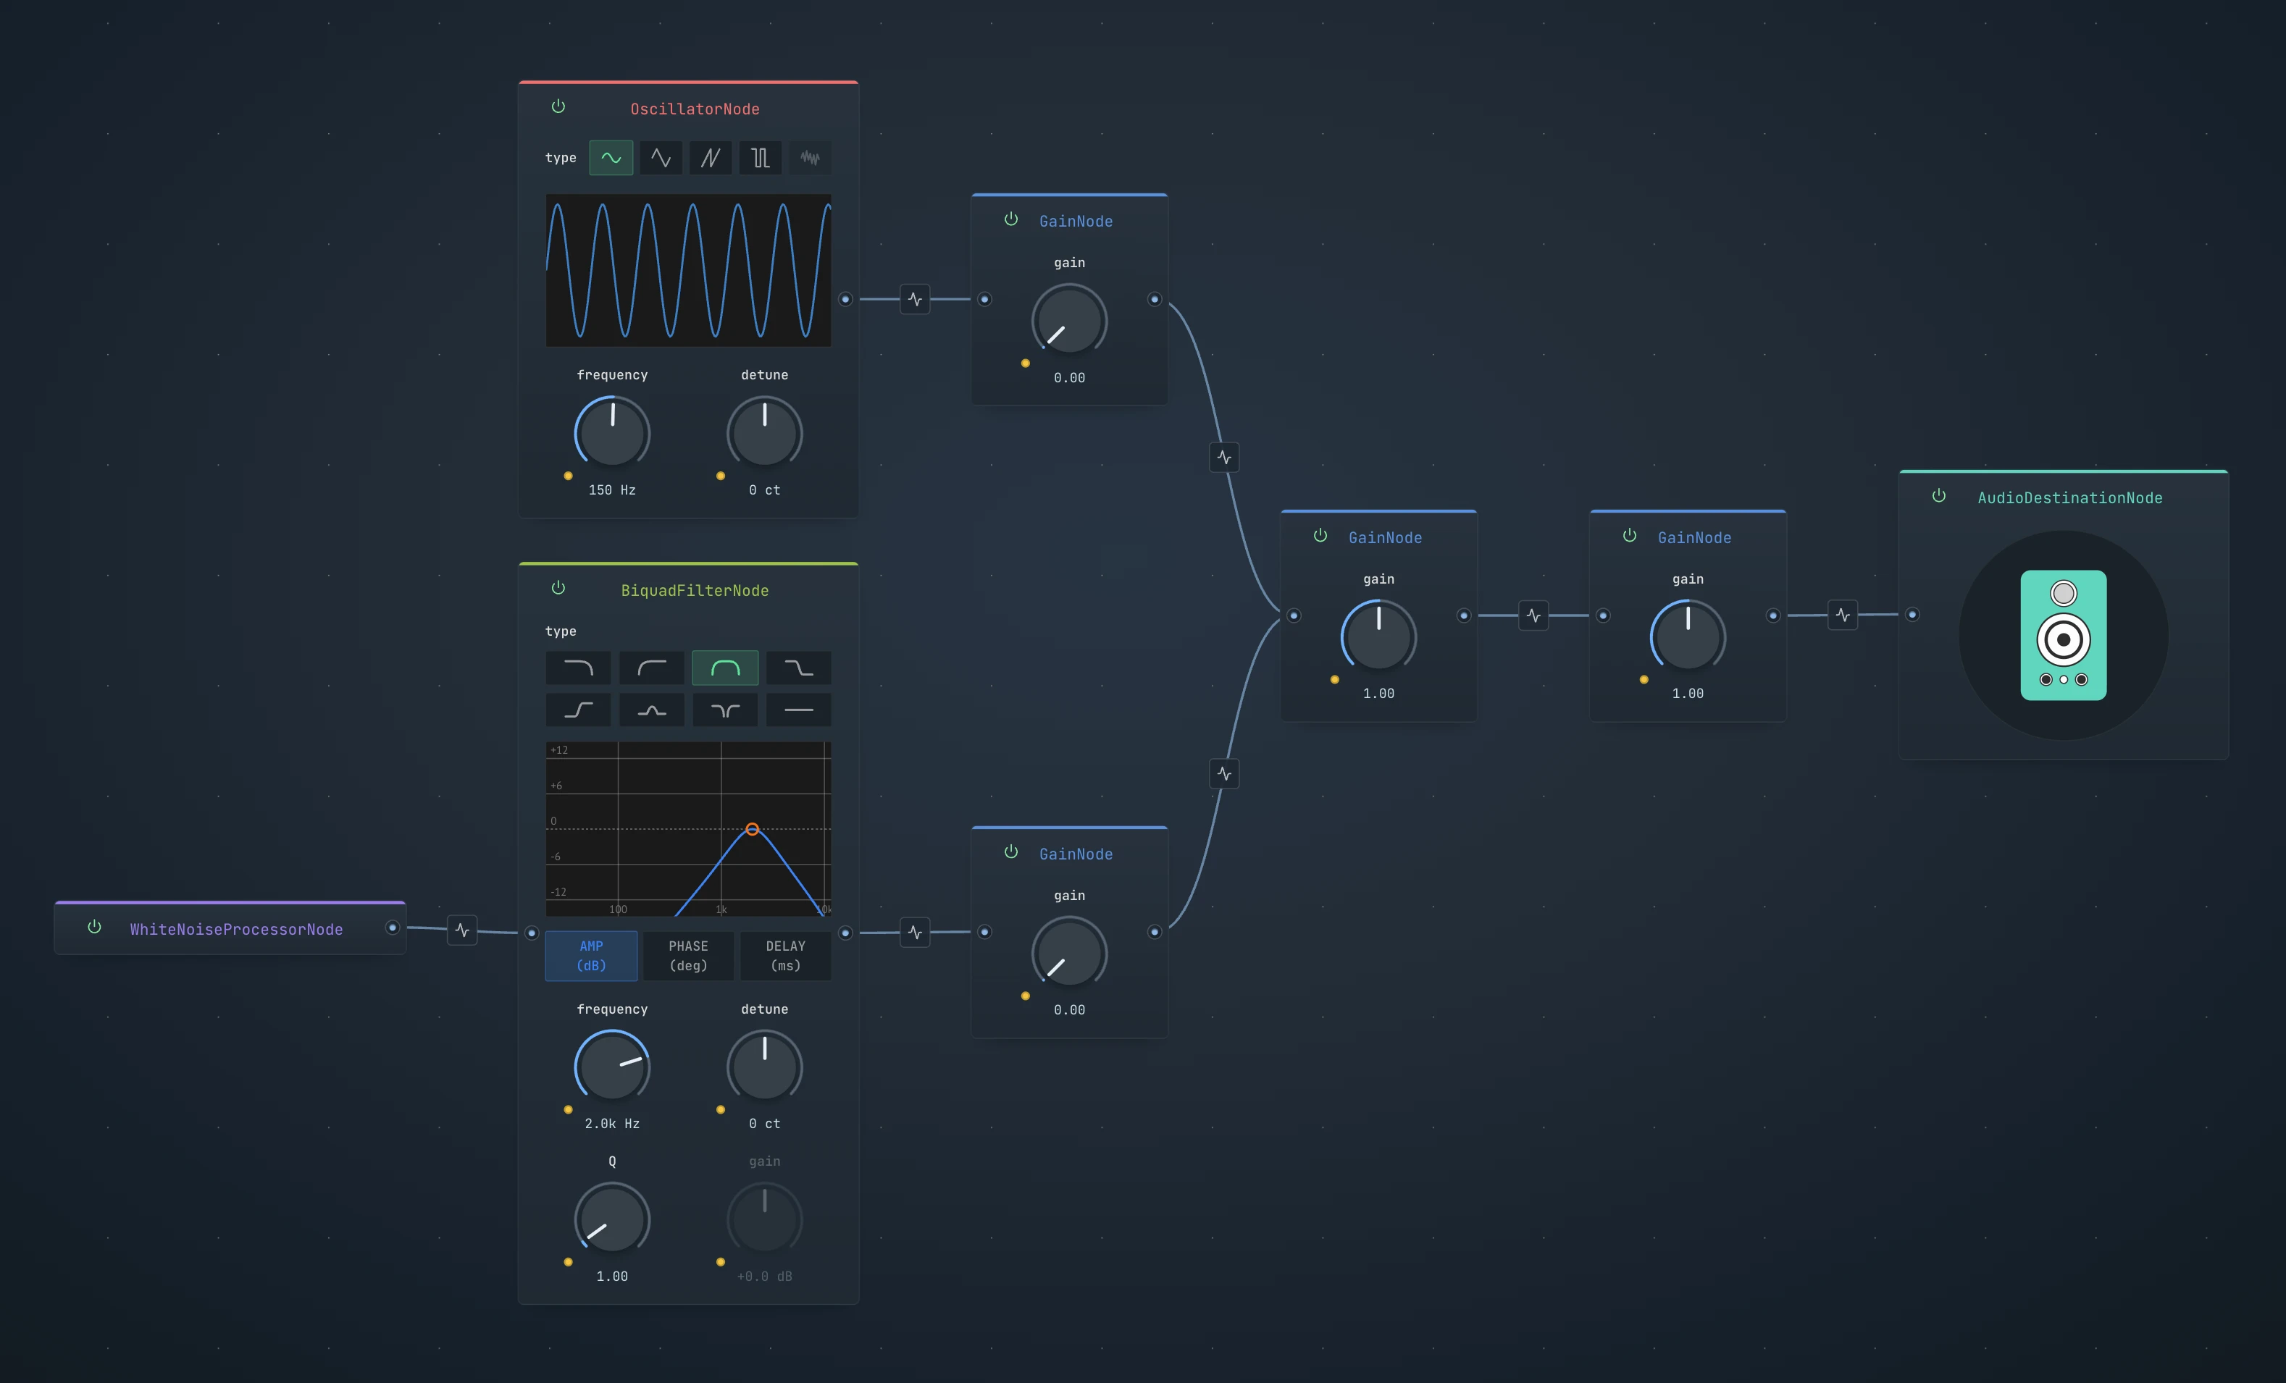Select the lowpass filter type icon

(578, 668)
